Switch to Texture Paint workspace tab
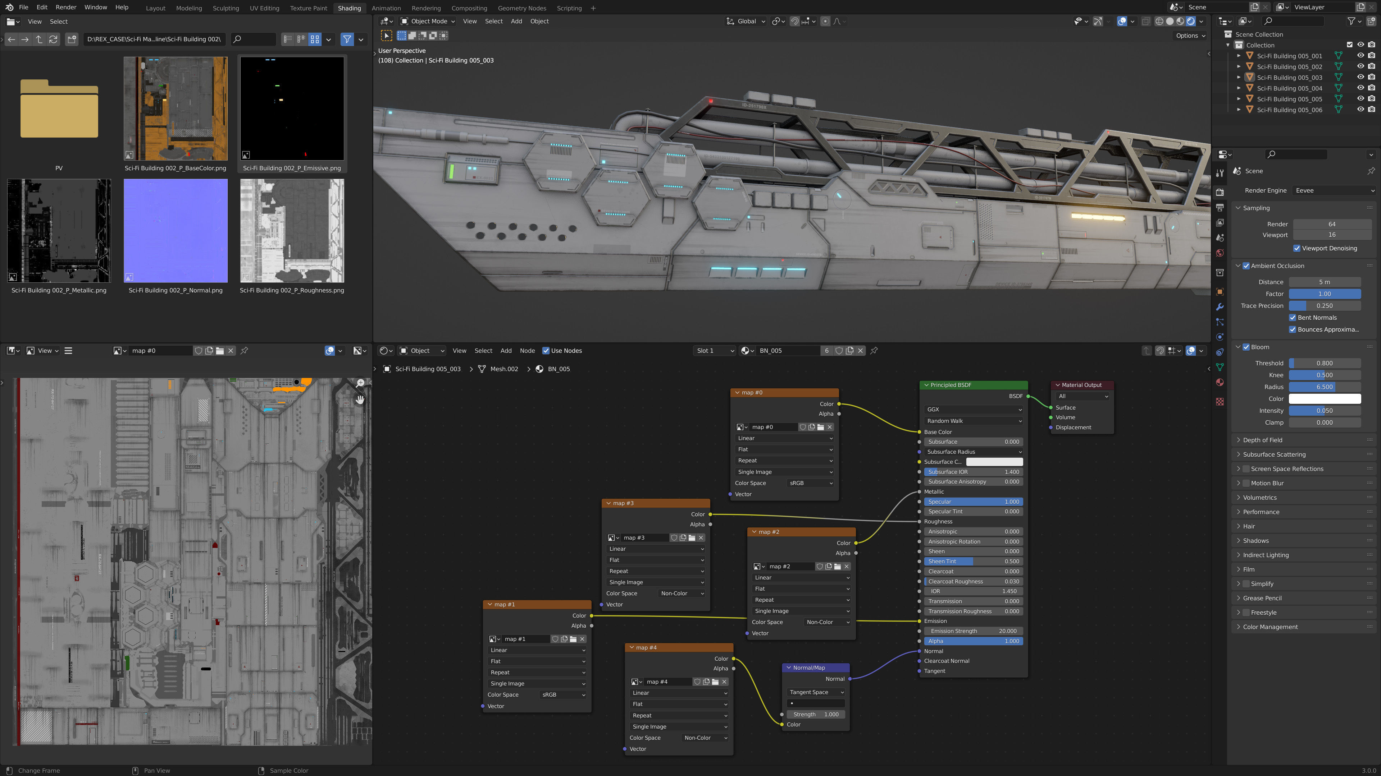This screenshot has width=1381, height=776. pyautogui.click(x=308, y=8)
